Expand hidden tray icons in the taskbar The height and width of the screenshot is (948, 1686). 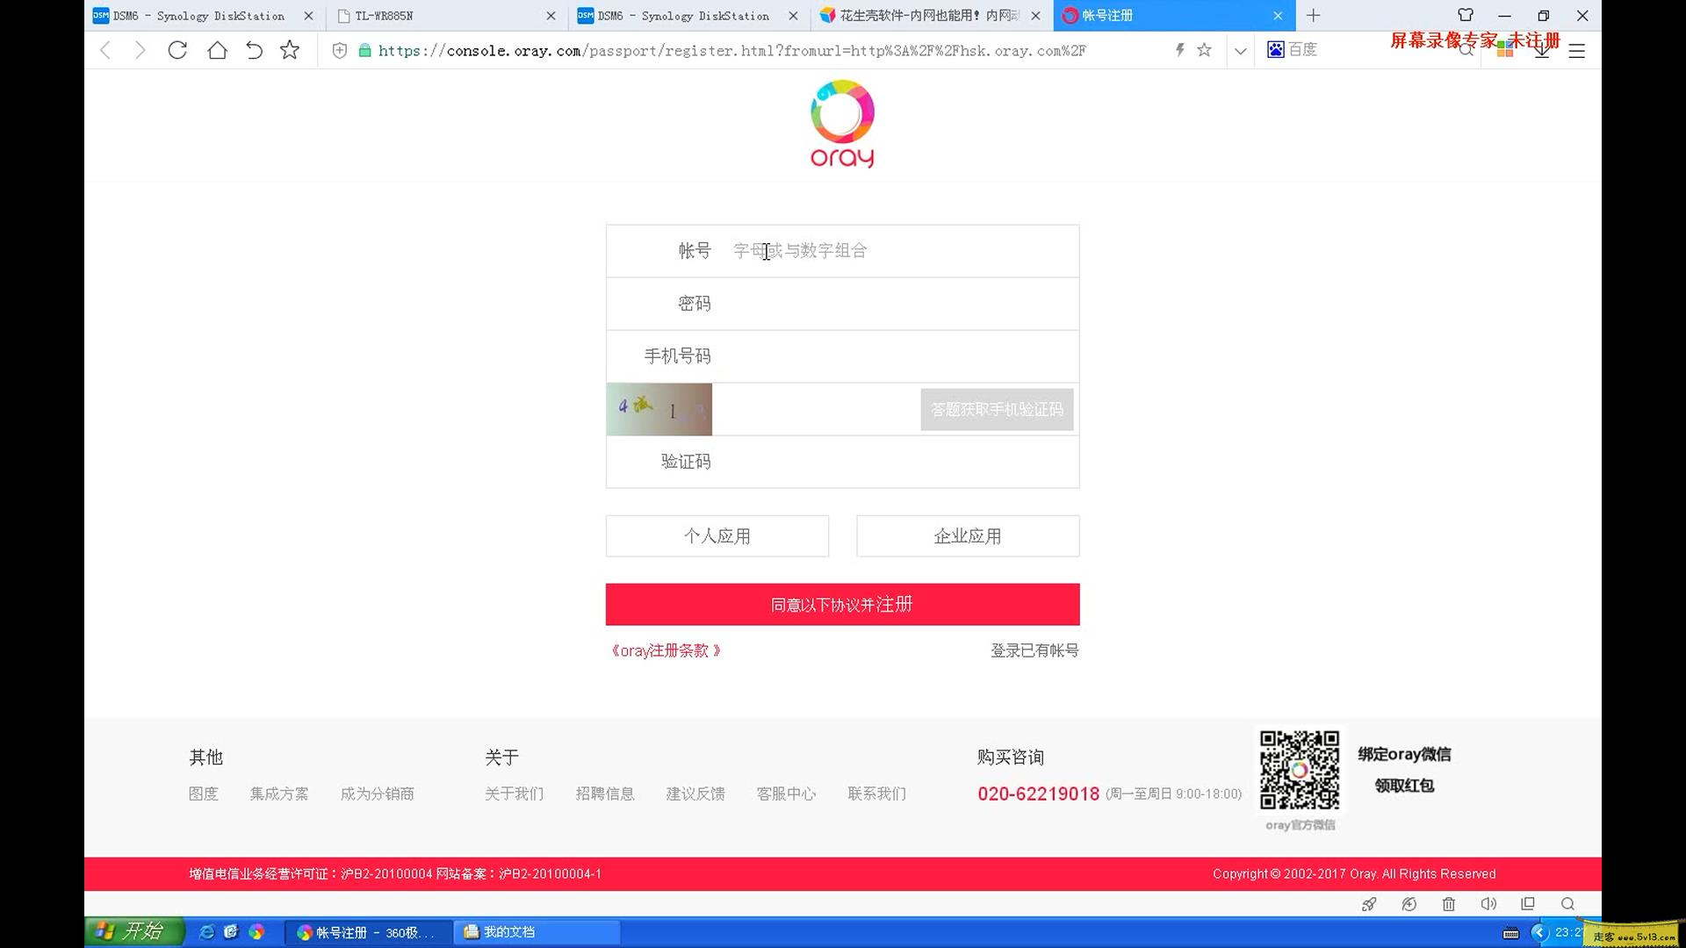click(x=1538, y=932)
